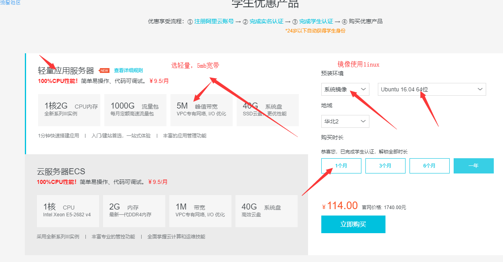Expand the Ubuntu 16.04 64位 image dropdown
The image size is (503, 262).
tap(432, 89)
